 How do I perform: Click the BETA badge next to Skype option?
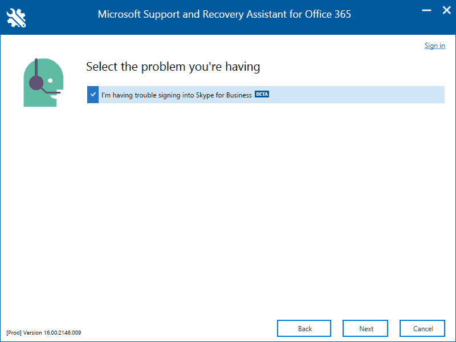pos(262,95)
